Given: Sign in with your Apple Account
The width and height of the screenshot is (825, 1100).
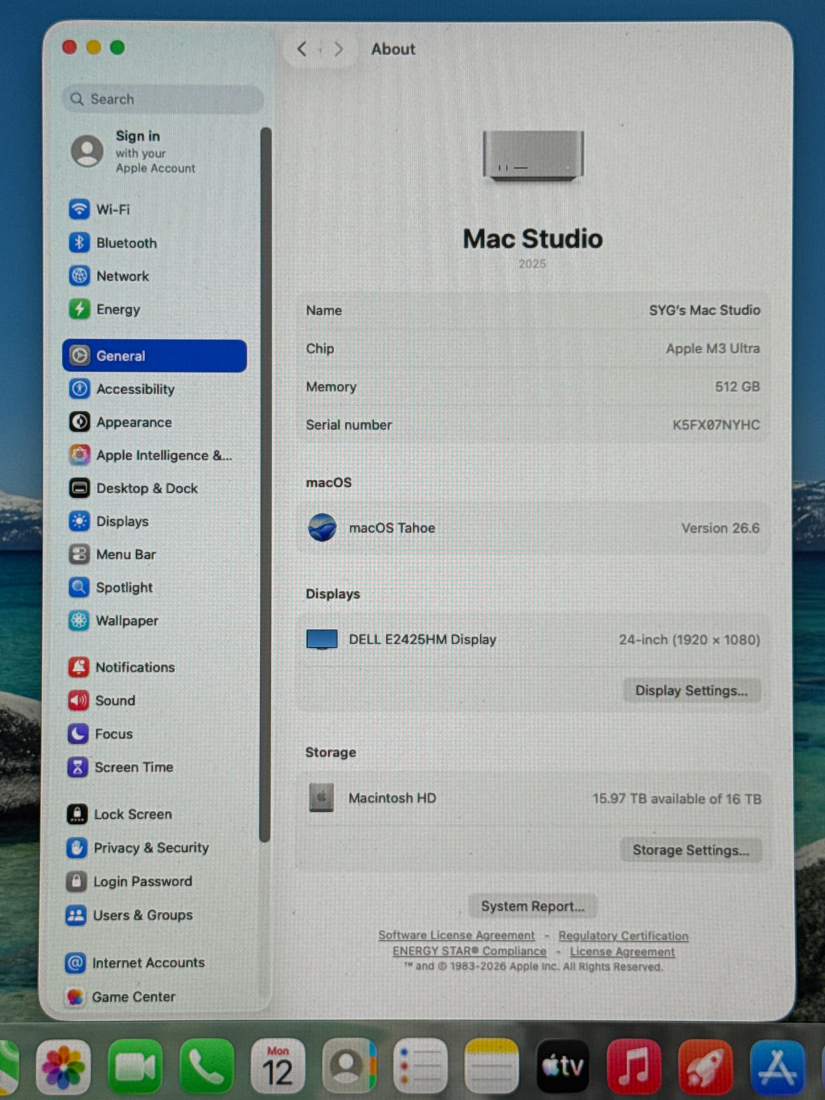Looking at the screenshot, I should 133,151.
